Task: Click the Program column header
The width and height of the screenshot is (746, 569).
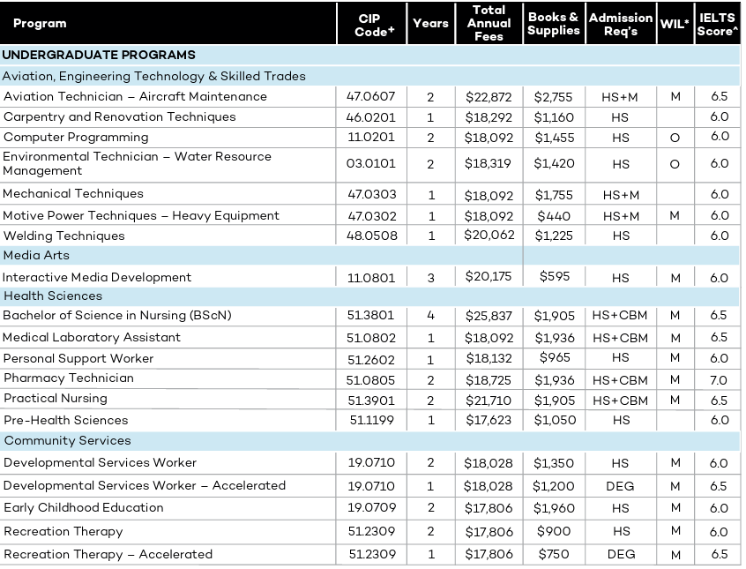Action: [x=40, y=23]
